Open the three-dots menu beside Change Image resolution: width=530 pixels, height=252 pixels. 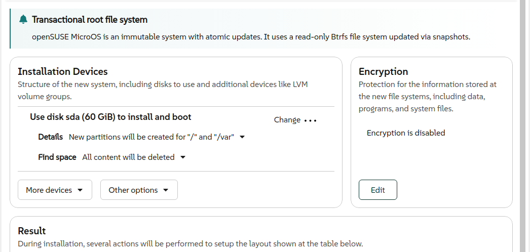click(310, 120)
